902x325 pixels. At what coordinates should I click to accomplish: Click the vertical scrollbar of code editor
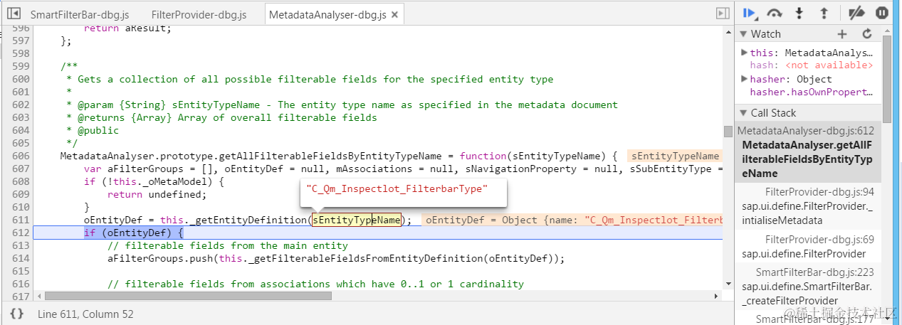click(728, 132)
